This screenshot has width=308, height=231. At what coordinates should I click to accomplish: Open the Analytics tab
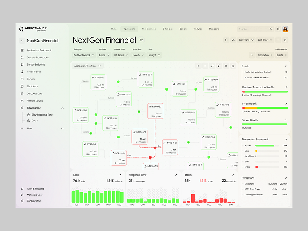pos(198,29)
